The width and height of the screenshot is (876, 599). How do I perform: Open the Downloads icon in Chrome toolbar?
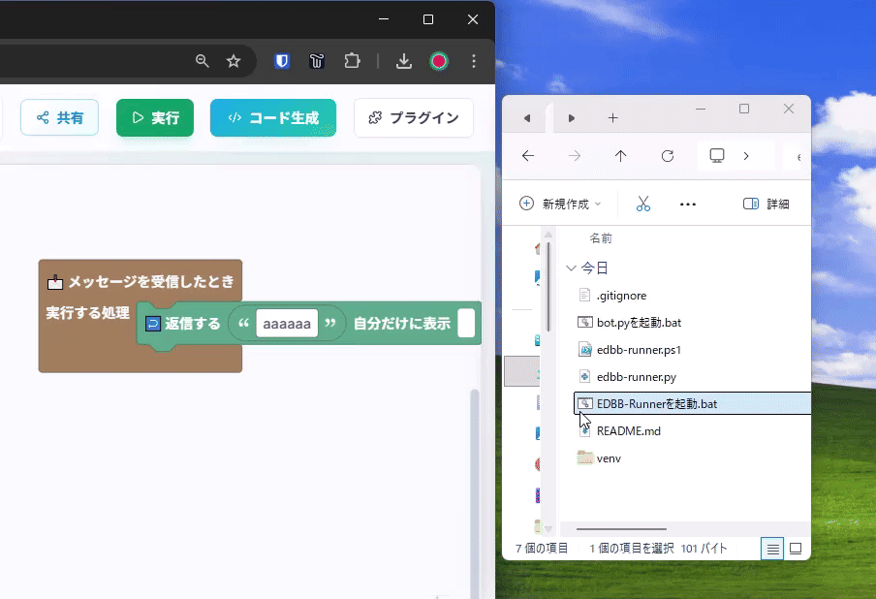pos(404,60)
